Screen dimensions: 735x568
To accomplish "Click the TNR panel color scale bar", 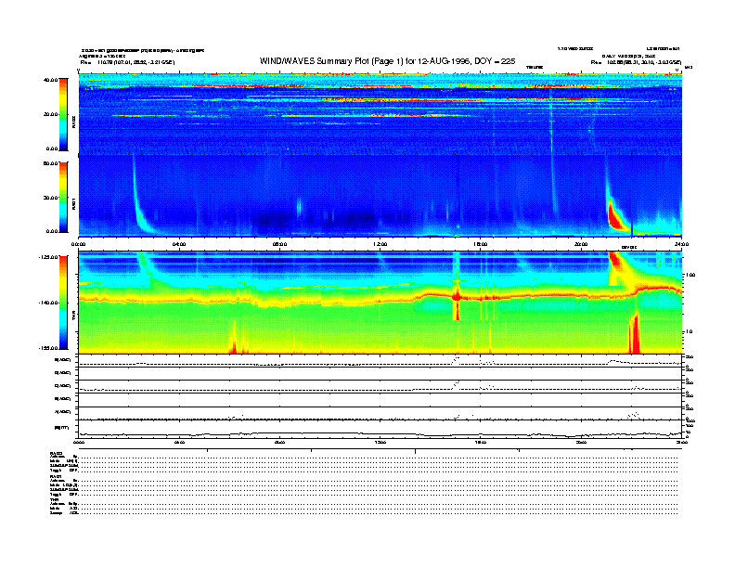I will coord(63,303).
